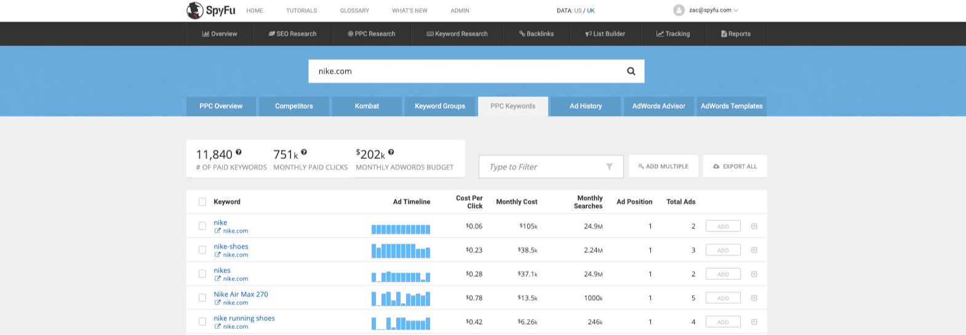Switch to the PPC Overview tab
Viewport: 966px width, 335px height.
point(221,106)
